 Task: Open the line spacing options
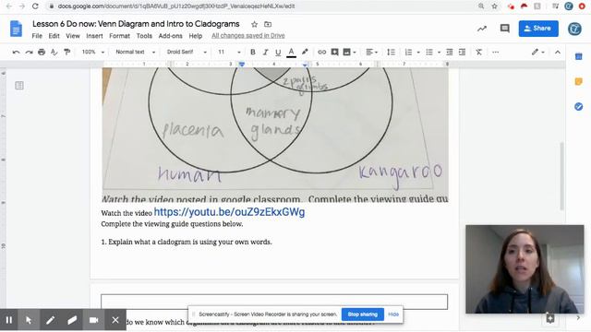click(392, 53)
